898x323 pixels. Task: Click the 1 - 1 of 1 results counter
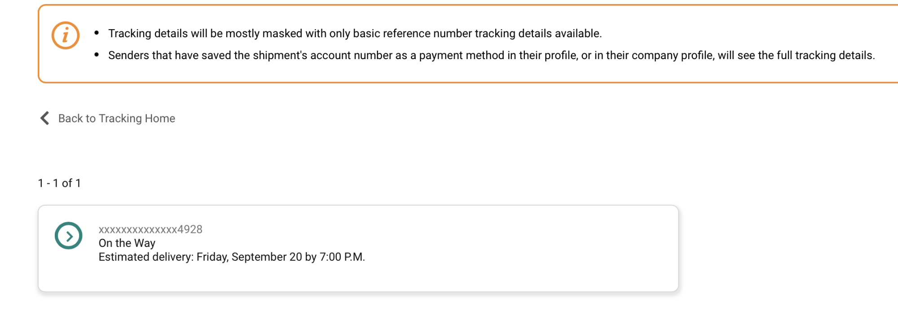tap(59, 183)
